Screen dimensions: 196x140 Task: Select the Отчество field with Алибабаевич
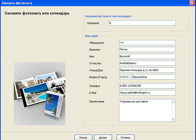(x=147, y=63)
